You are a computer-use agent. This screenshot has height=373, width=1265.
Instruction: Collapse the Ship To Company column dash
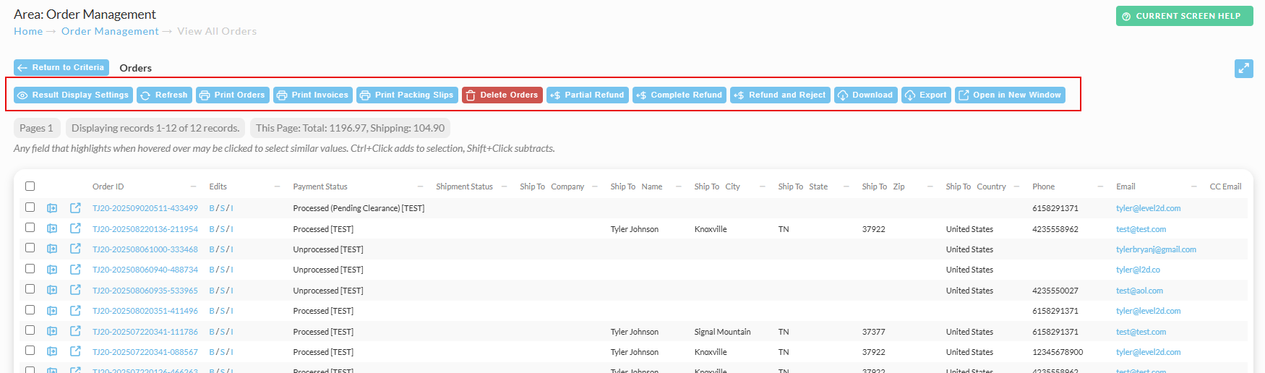pyautogui.click(x=594, y=186)
